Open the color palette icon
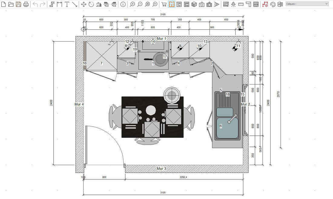 pyautogui.click(x=273, y=4)
